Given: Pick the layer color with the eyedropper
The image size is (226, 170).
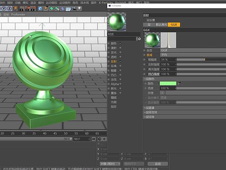Looking at the screenshot, I should [x=179, y=83].
